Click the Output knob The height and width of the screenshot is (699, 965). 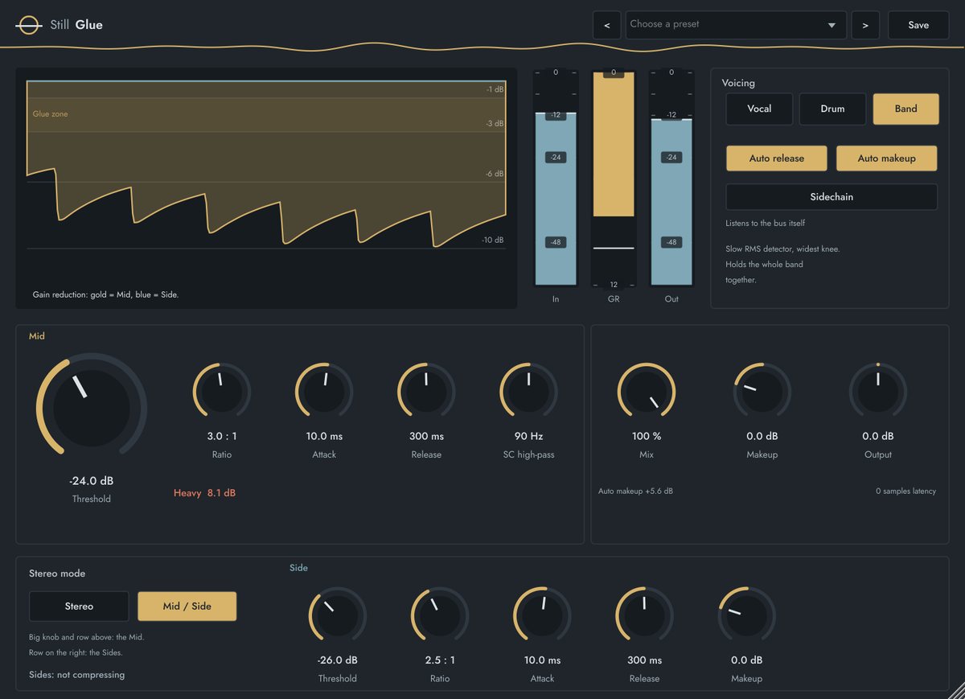click(878, 392)
